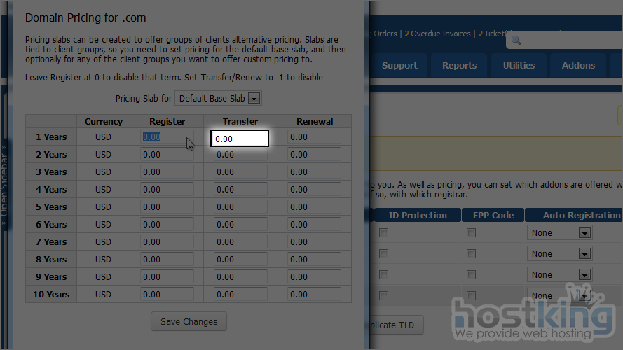
Task: Click the 1 Years Transfer price field
Action: click(240, 139)
